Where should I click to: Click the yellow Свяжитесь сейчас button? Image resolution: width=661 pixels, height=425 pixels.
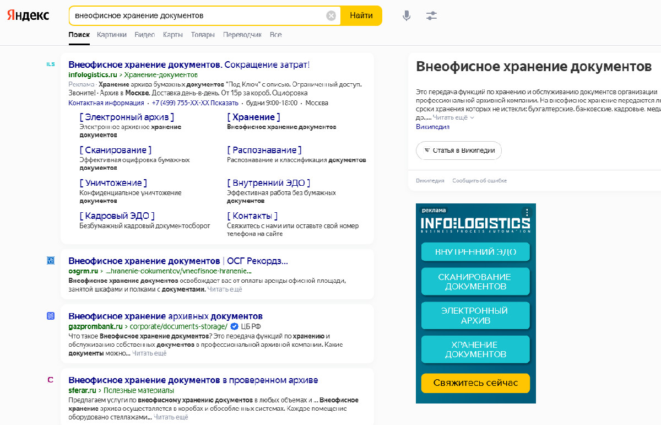[475, 383]
